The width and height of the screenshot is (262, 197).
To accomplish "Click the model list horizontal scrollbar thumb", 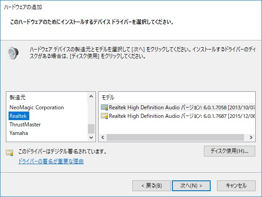I will point(175,137).
